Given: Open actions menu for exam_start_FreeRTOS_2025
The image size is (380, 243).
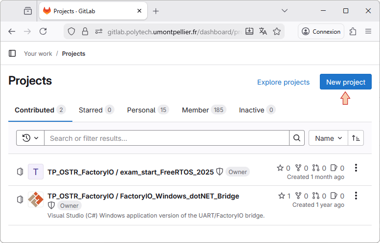Looking at the screenshot, I should [x=356, y=168].
